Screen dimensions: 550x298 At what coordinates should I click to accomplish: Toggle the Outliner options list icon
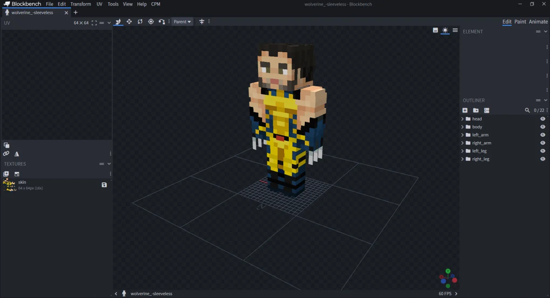487,110
